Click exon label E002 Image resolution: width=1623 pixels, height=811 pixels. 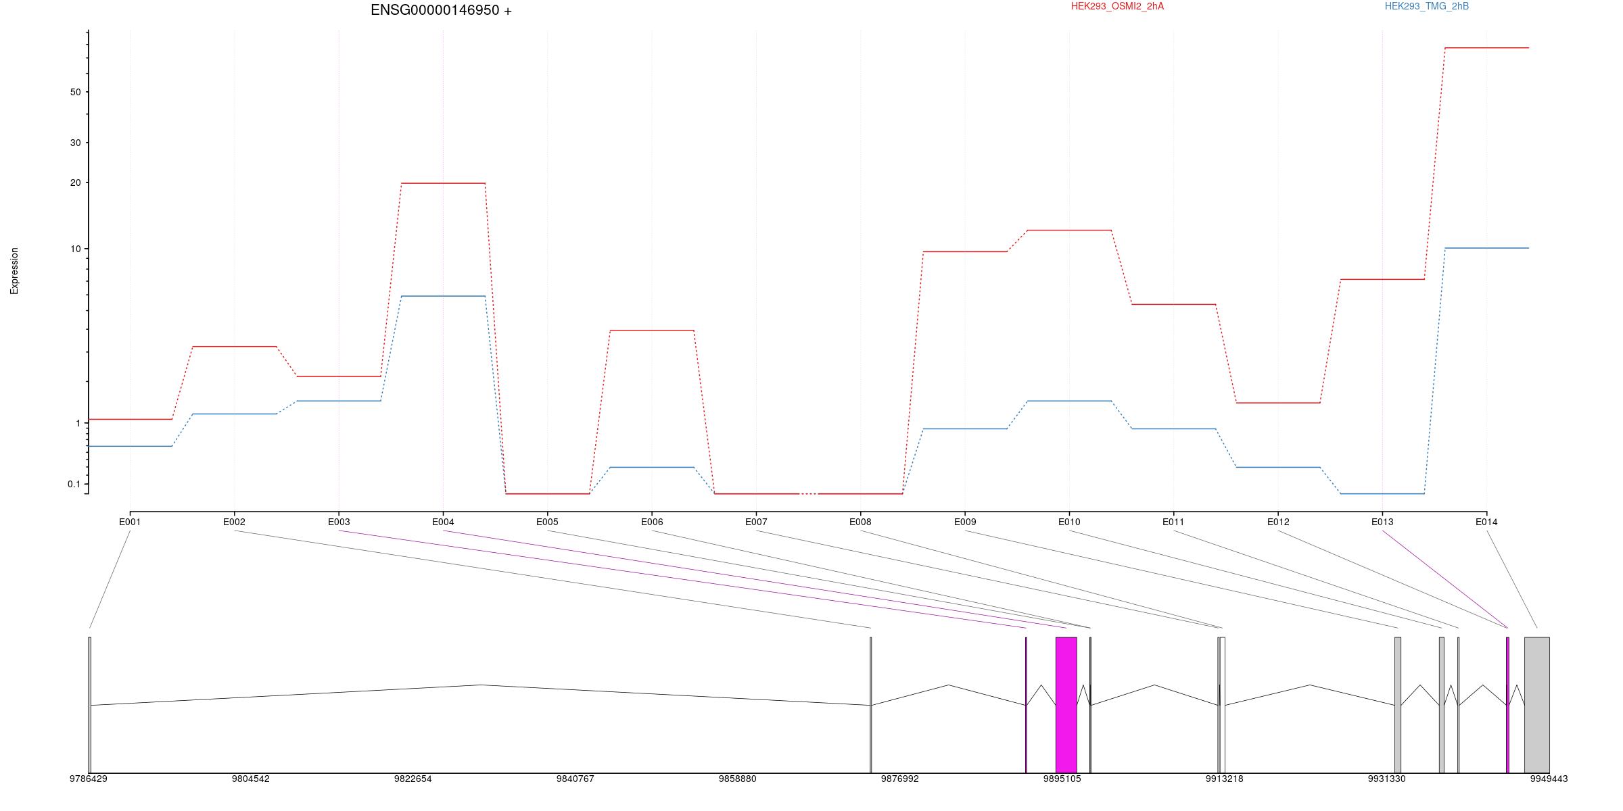click(234, 522)
